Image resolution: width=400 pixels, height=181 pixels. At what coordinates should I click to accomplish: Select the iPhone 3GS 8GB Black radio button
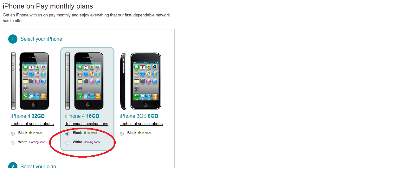[x=122, y=134]
